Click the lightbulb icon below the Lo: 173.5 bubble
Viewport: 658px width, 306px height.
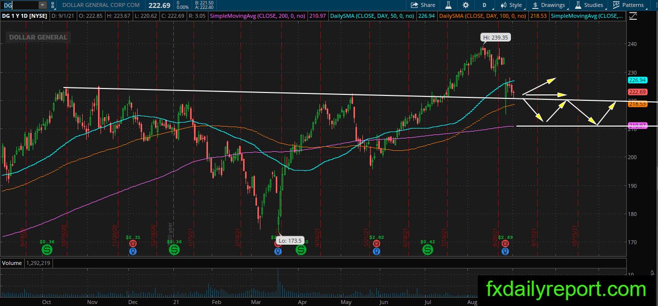pos(278,251)
